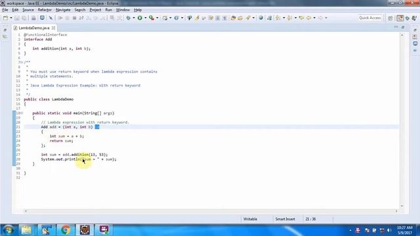
Task: Click the Next Annotation icon
Action: 278,18
